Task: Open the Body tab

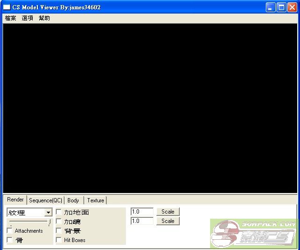Action: [73, 200]
